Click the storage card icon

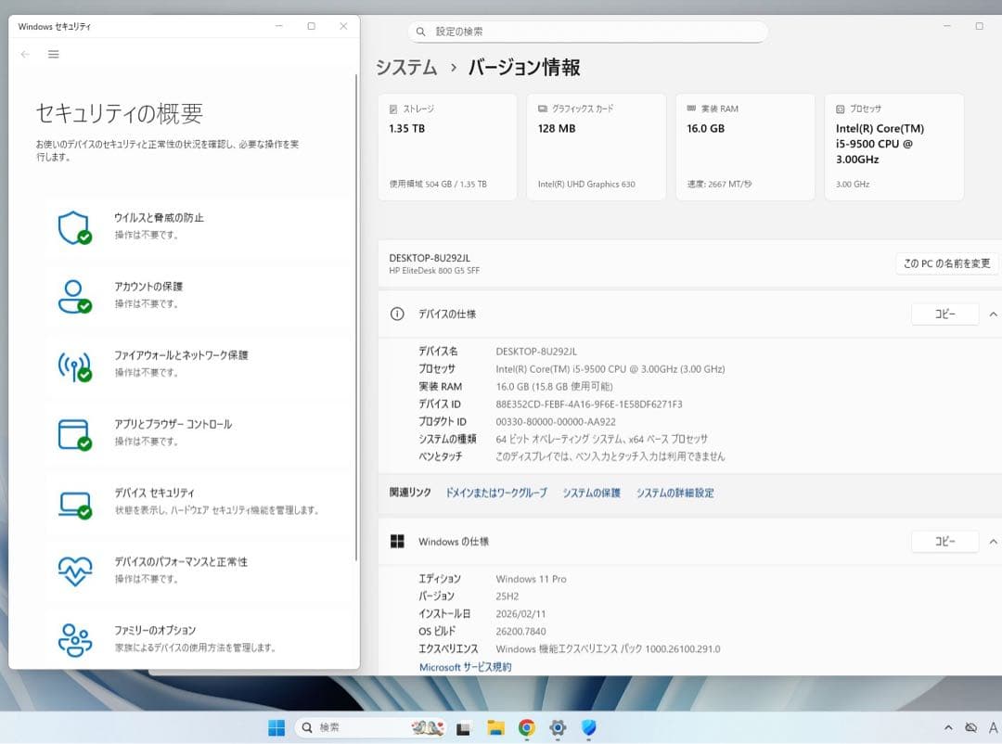(393, 109)
